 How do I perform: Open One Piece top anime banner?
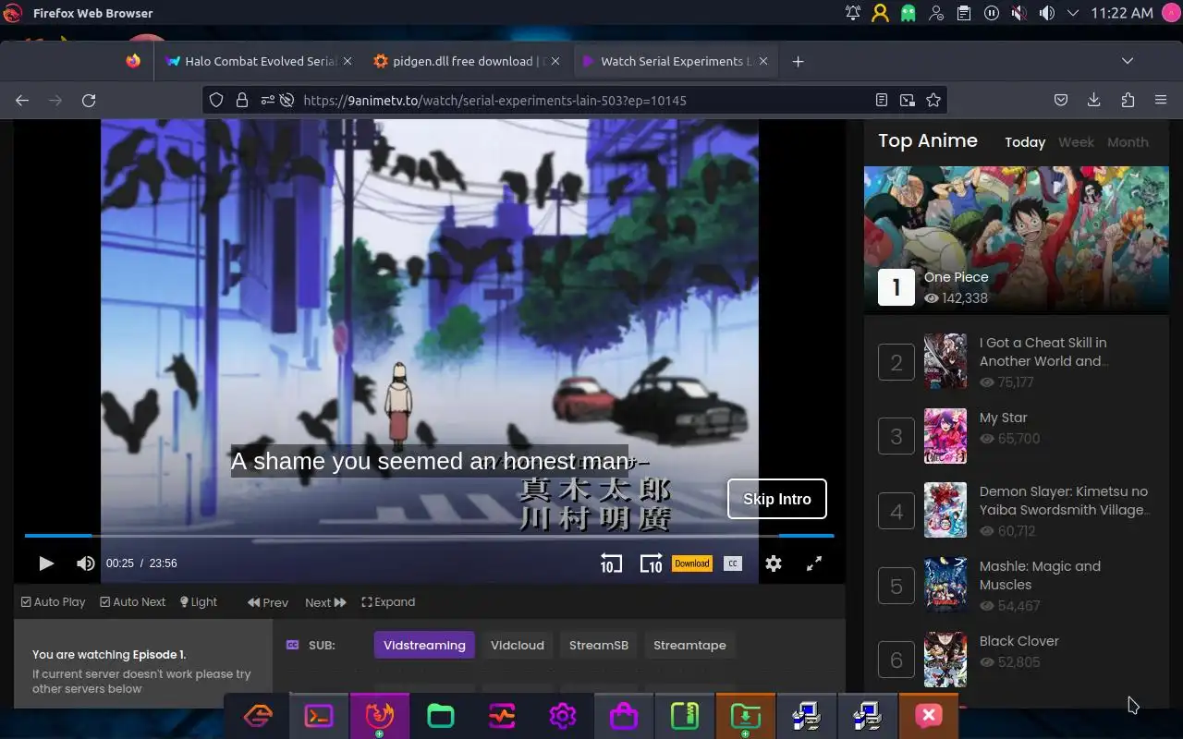[x=1016, y=239]
